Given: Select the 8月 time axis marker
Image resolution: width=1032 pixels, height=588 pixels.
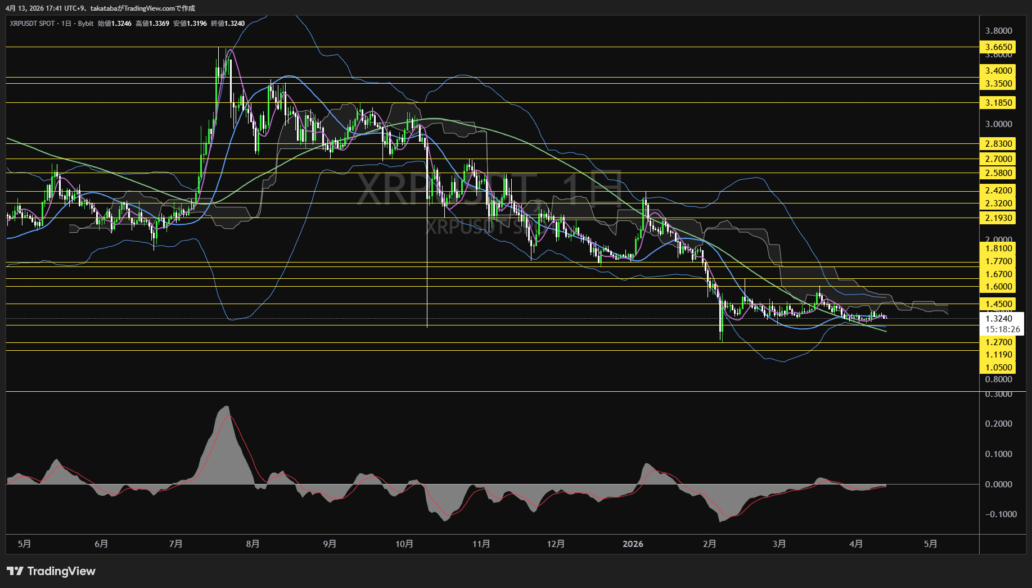Looking at the screenshot, I should click(x=253, y=544).
